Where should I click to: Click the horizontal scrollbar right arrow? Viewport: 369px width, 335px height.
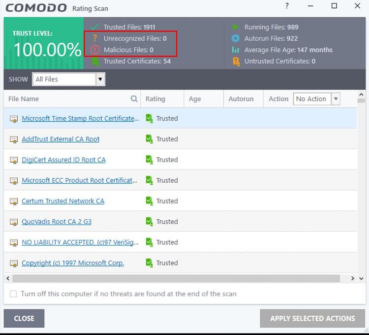point(352,278)
